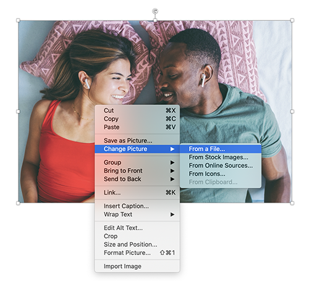This screenshot has height=281, width=309.
Task: Choose Copy from the context menu
Action: [x=137, y=119]
